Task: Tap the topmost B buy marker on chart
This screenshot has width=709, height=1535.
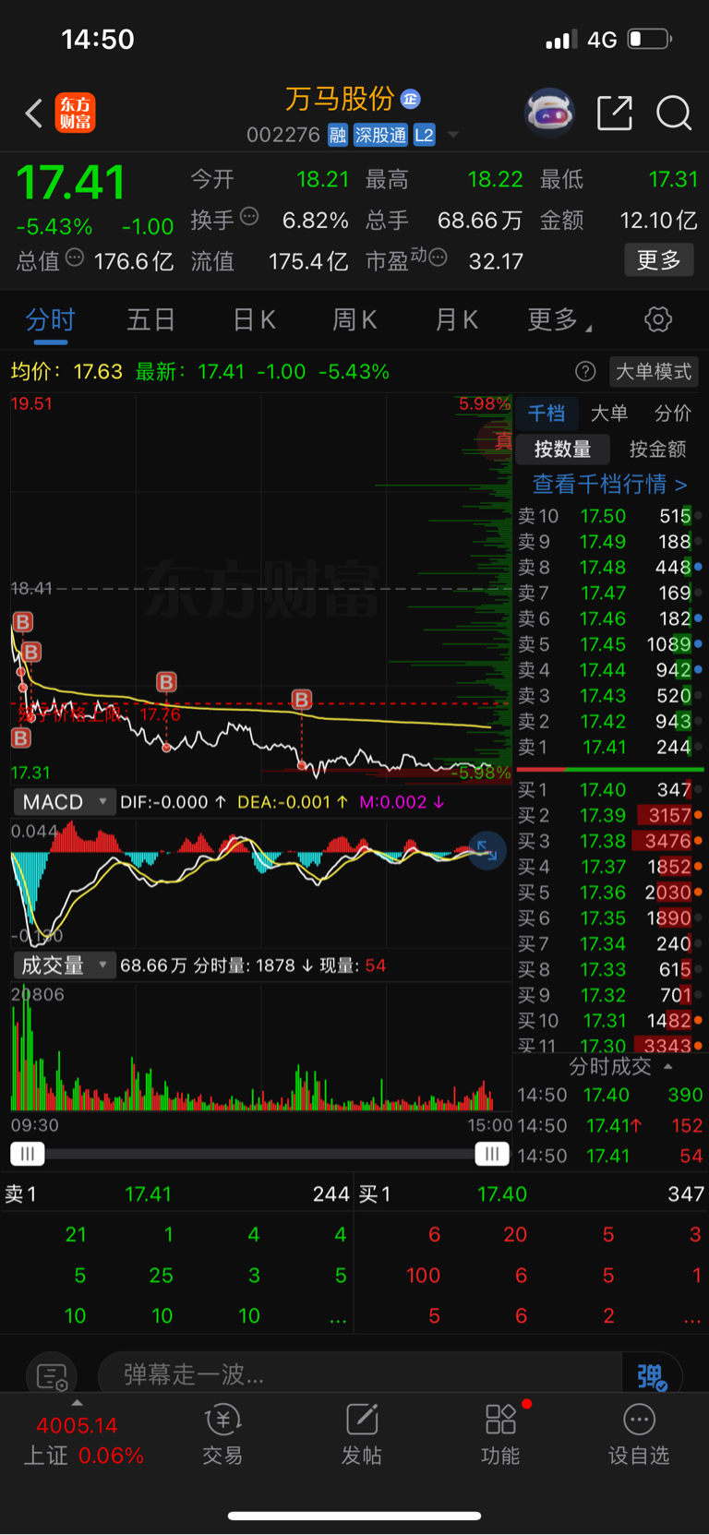Action: click(x=22, y=621)
